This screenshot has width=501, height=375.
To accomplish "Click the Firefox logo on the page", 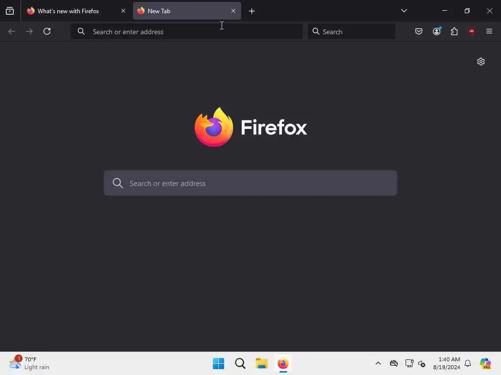I will pyautogui.click(x=251, y=127).
